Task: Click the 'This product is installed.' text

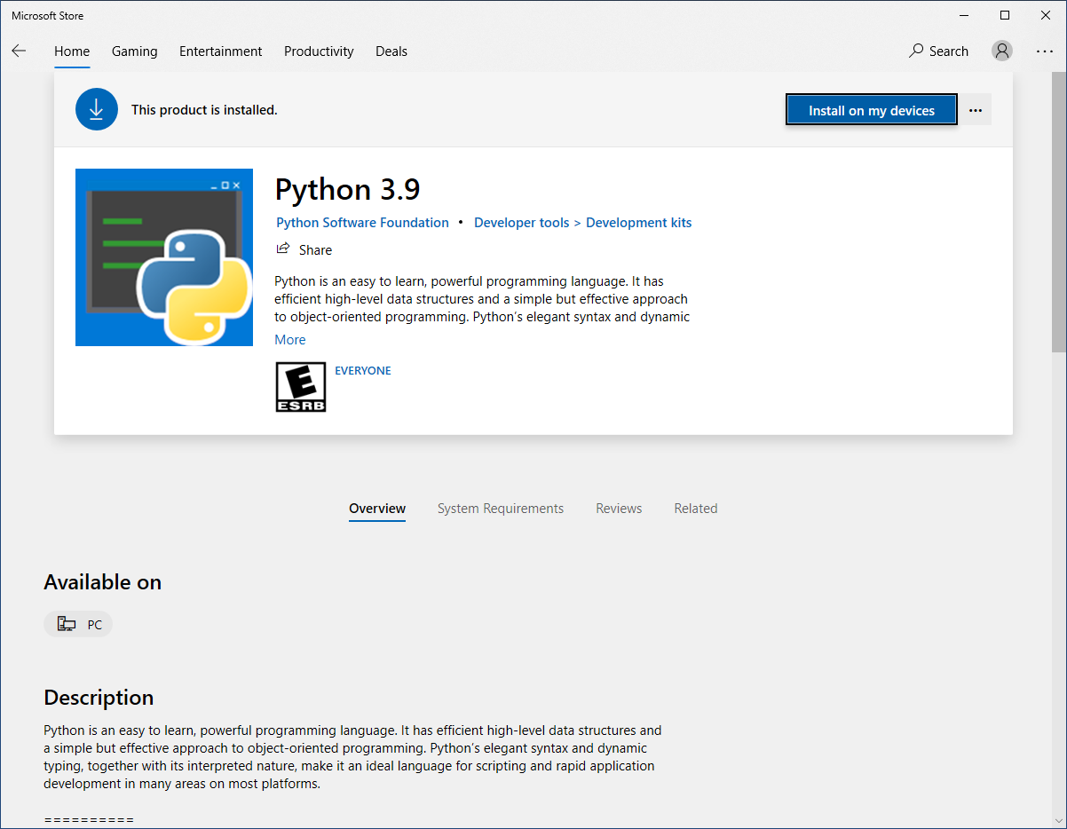Action: 204,110
